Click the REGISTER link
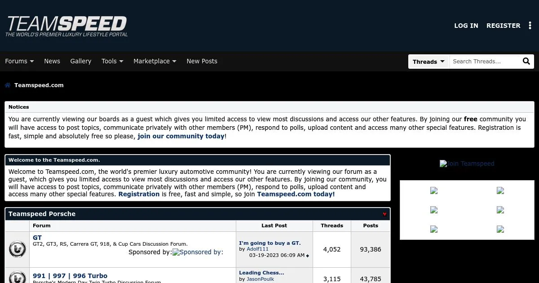This screenshot has height=283, width=539. 504,26
